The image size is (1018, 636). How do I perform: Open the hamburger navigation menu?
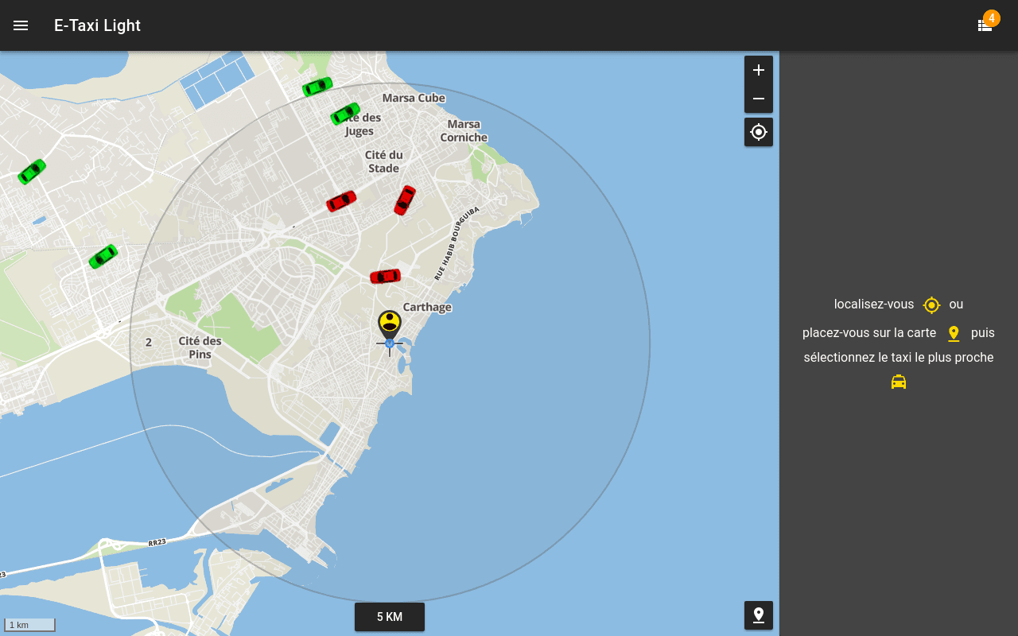click(21, 25)
